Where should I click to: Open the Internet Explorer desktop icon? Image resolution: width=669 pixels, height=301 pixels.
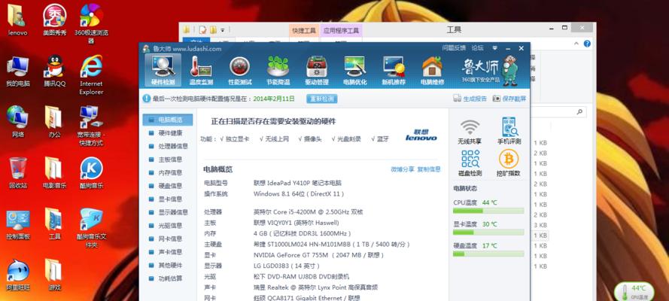coord(91,74)
